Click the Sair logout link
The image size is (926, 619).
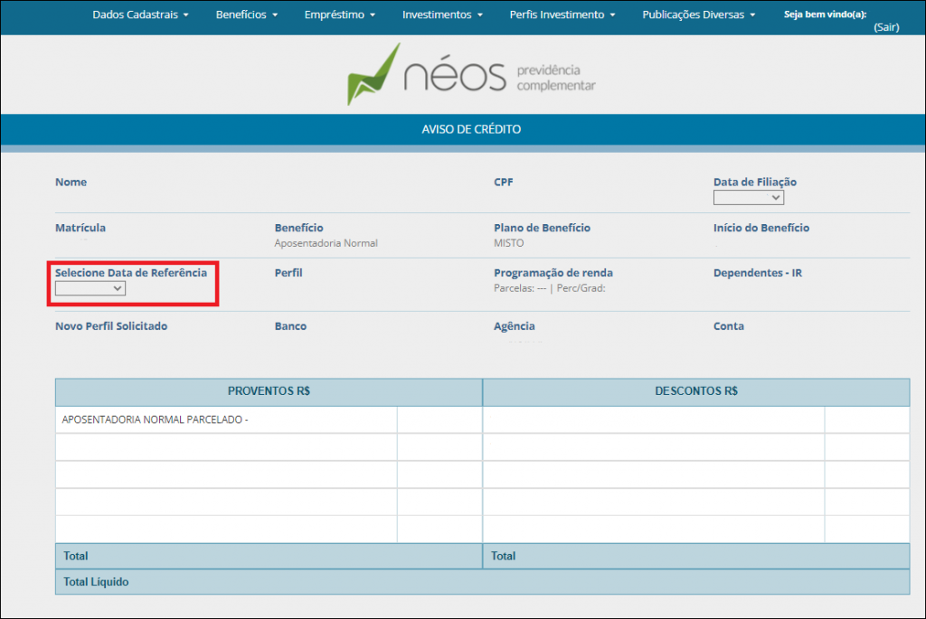click(885, 28)
